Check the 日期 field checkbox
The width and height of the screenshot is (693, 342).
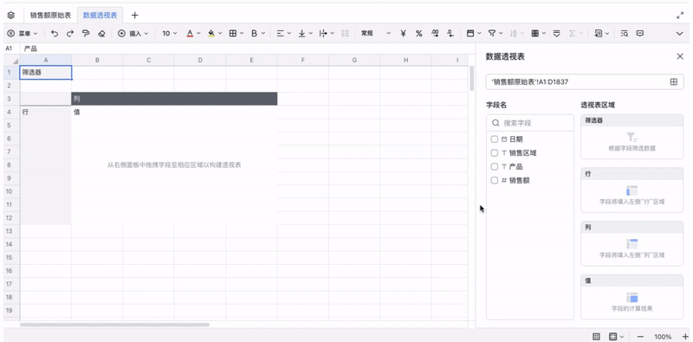[x=494, y=139]
